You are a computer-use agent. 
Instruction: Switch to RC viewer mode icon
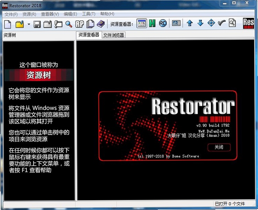coord(163,23)
